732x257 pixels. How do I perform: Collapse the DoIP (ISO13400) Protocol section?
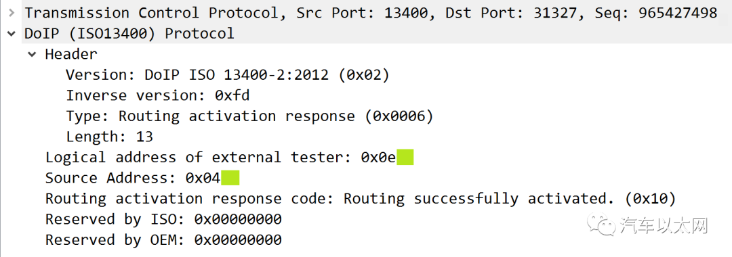pos(12,34)
